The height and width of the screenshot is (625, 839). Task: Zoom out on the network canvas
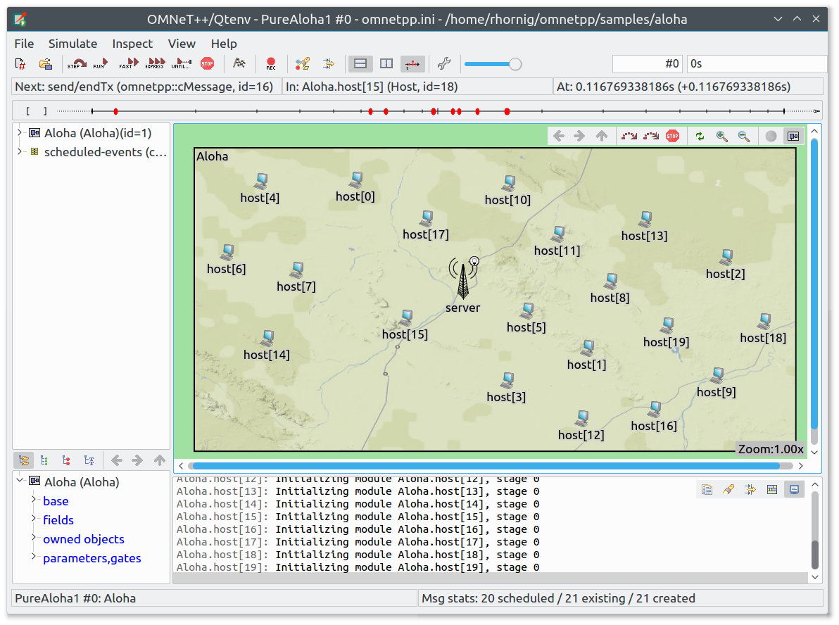[x=744, y=136]
